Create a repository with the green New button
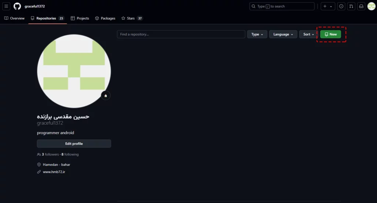Screen dimensions: 377x203 pyautogui.click(x=331, y=34)
